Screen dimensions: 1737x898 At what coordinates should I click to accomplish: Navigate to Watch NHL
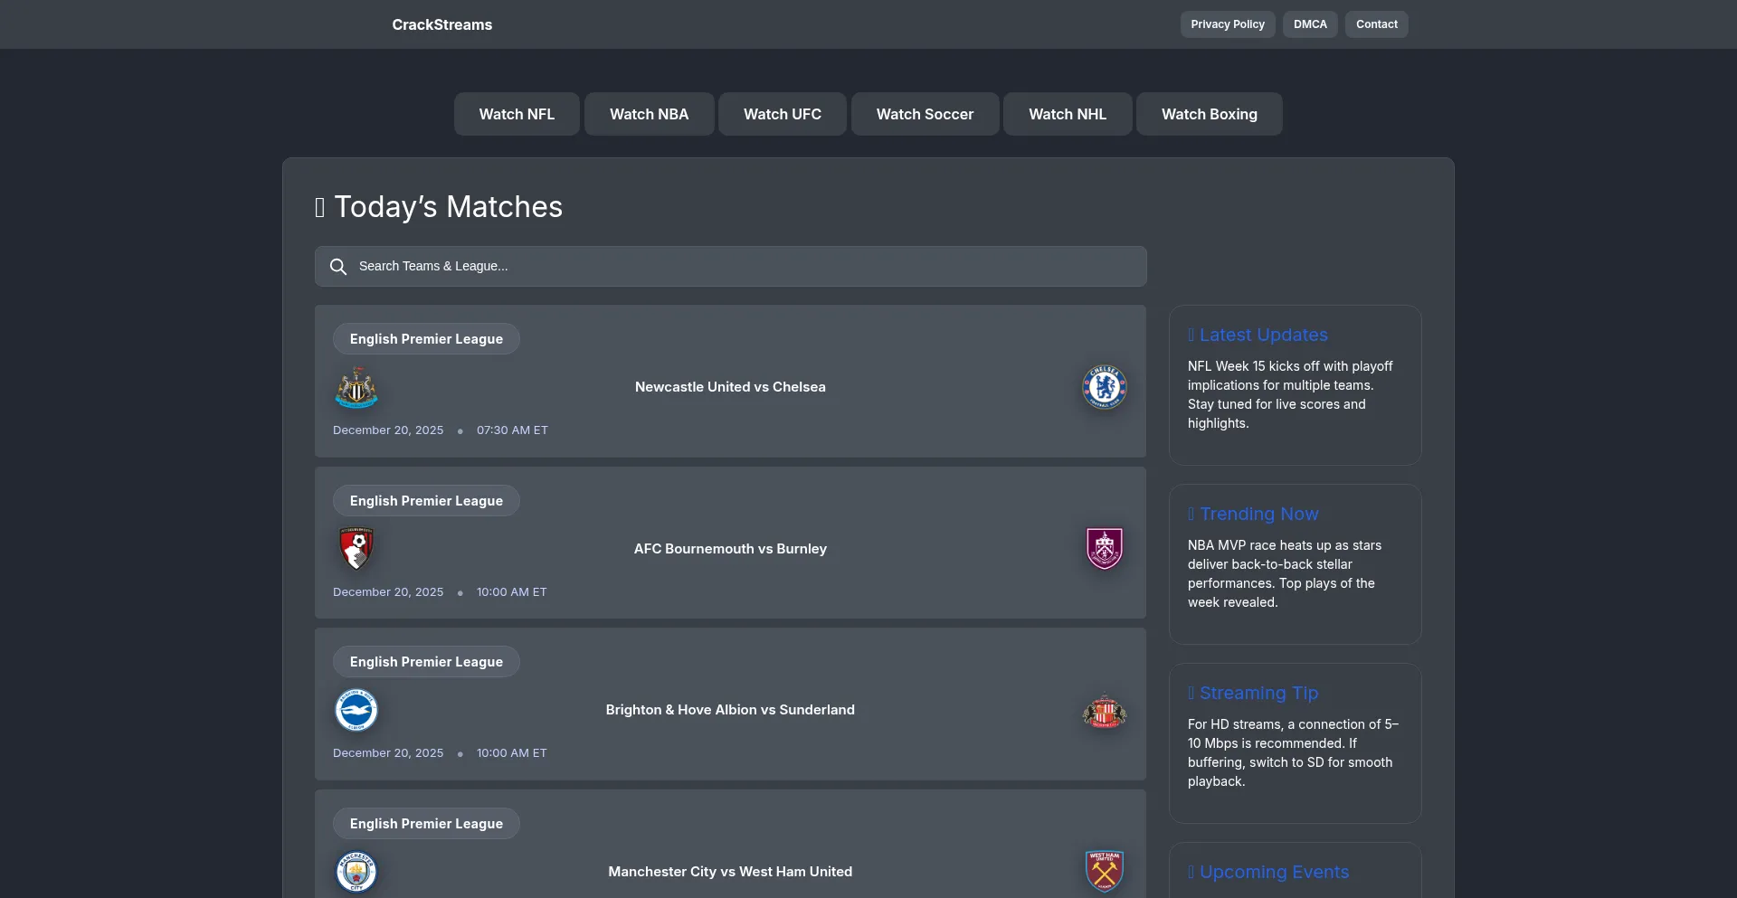[x=1067, y=114]
